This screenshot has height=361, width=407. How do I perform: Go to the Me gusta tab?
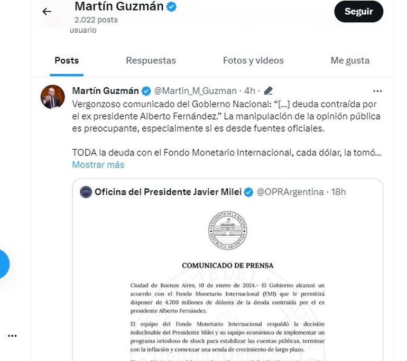click(x=350, y=61)
